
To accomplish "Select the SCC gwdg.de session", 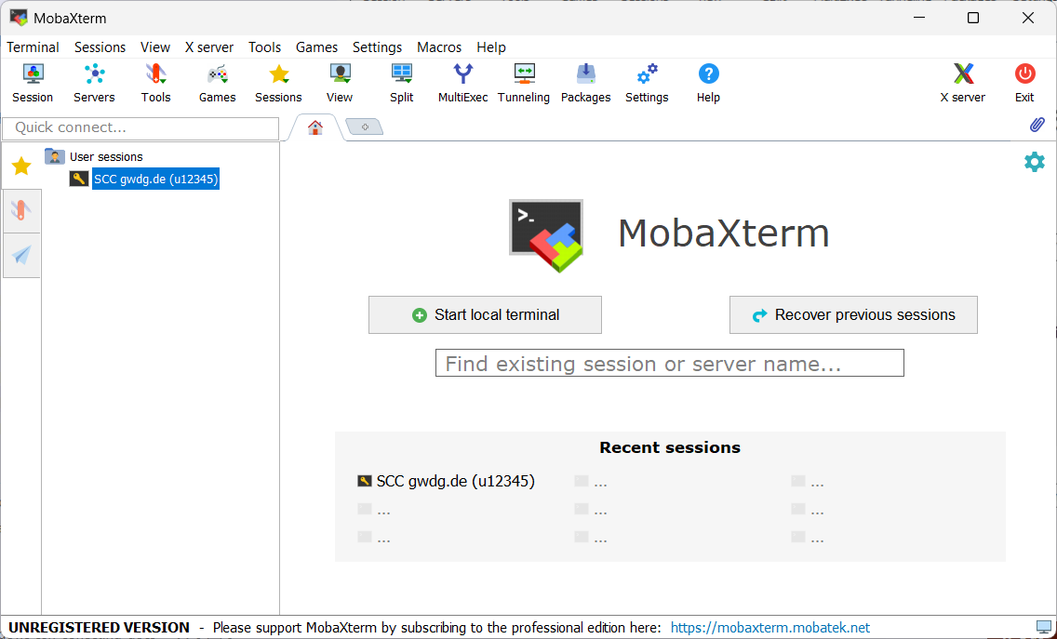I will (154, 179).
